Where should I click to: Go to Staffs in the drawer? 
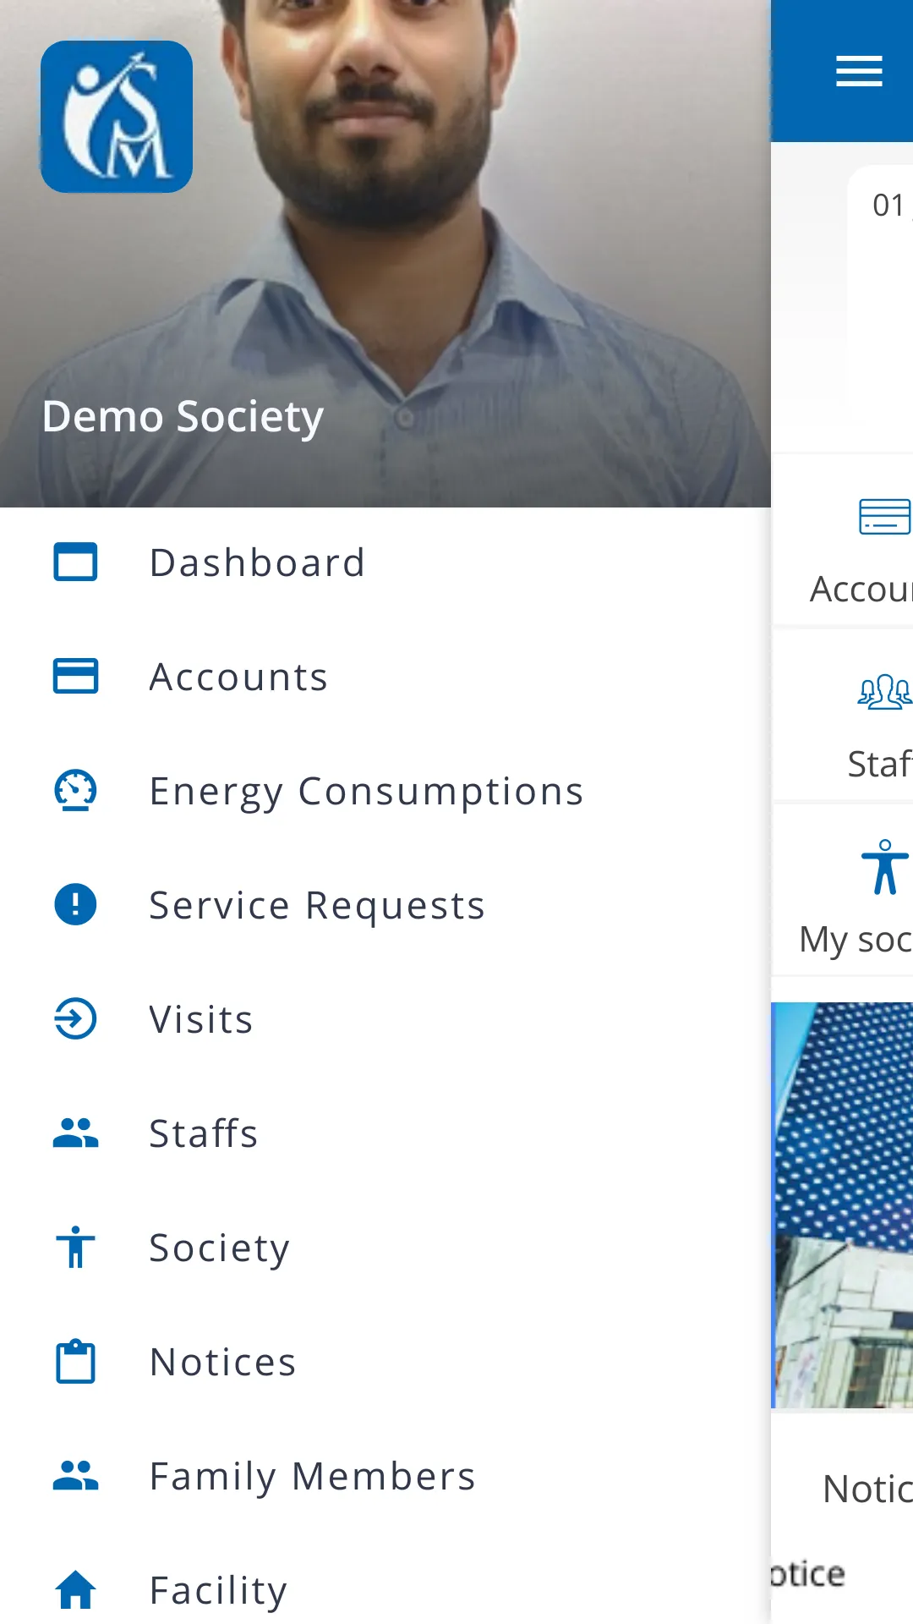(x=385, y=1133)
